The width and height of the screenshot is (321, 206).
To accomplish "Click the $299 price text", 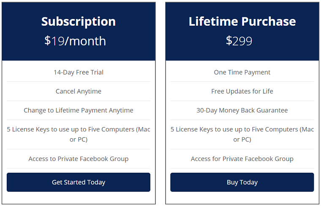I will (x=239, y=41).
